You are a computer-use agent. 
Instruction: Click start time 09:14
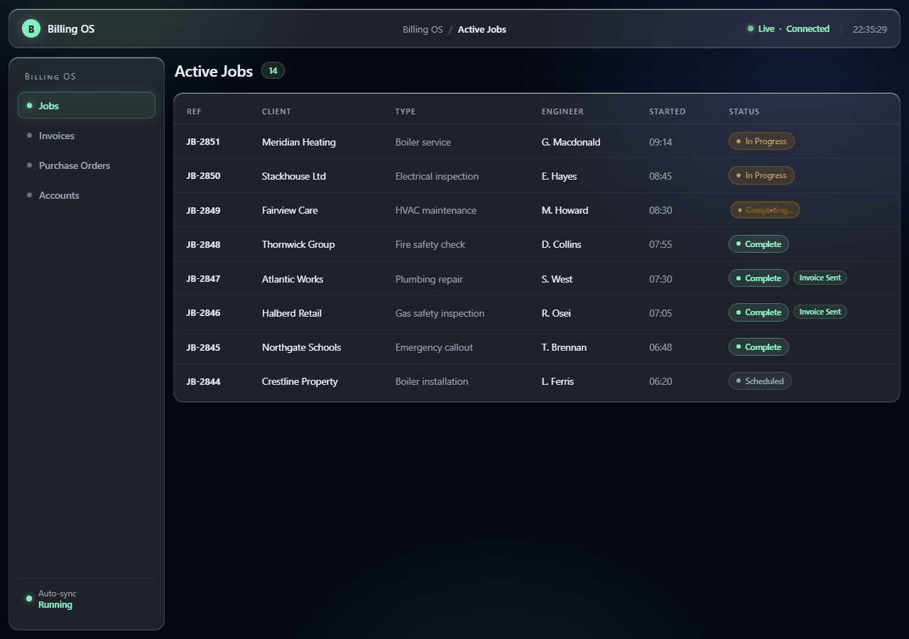tap(660, 142)
